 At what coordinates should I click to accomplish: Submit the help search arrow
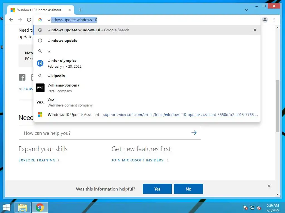[x=194, y=133]
